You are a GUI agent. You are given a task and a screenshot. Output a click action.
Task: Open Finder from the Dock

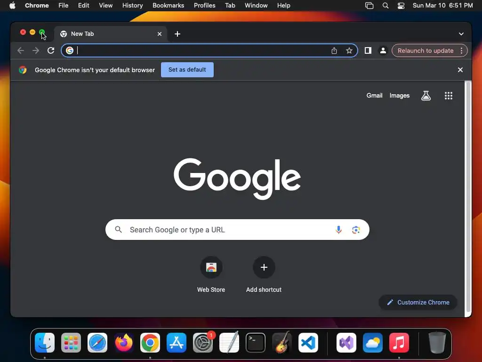point(45,343)
